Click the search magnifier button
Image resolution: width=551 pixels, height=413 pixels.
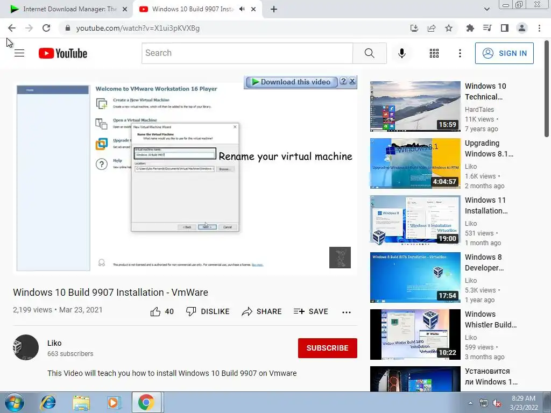(369, 53)
